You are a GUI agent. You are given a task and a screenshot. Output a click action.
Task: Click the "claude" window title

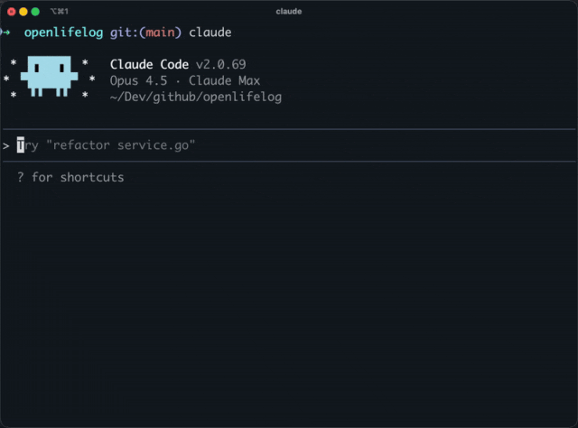(289, 12)
